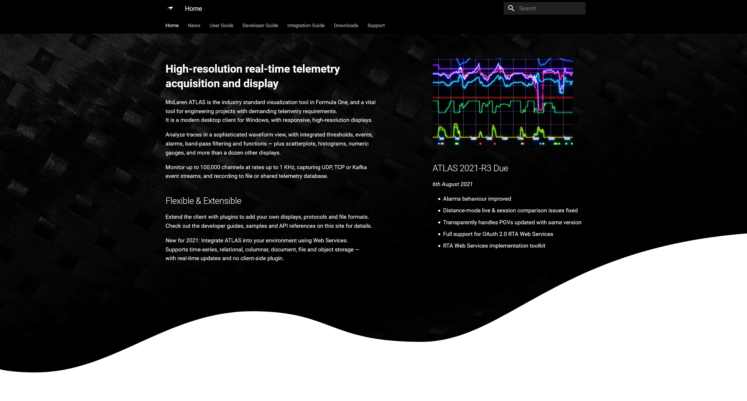Click the 'ATLAS 2021-R3 Due' heading

470,168
